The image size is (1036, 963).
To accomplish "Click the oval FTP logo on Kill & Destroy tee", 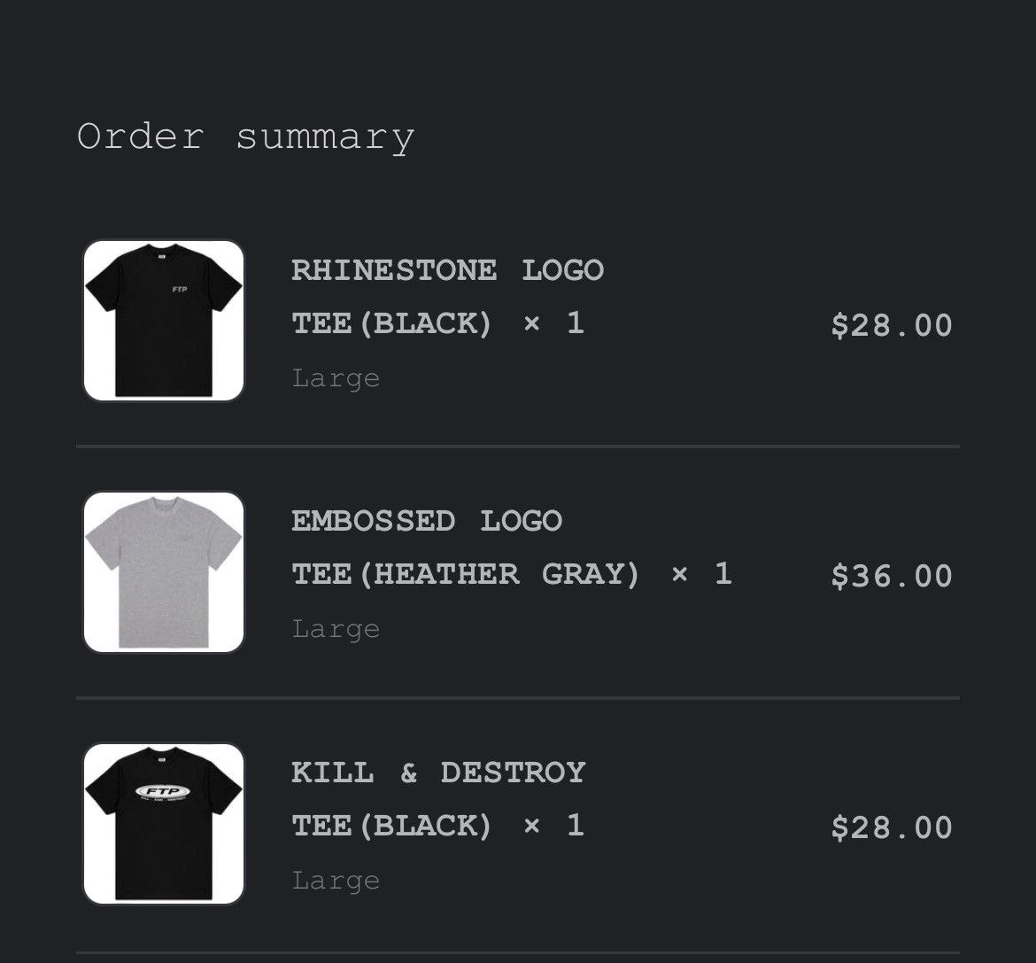I will click(163, 793).
